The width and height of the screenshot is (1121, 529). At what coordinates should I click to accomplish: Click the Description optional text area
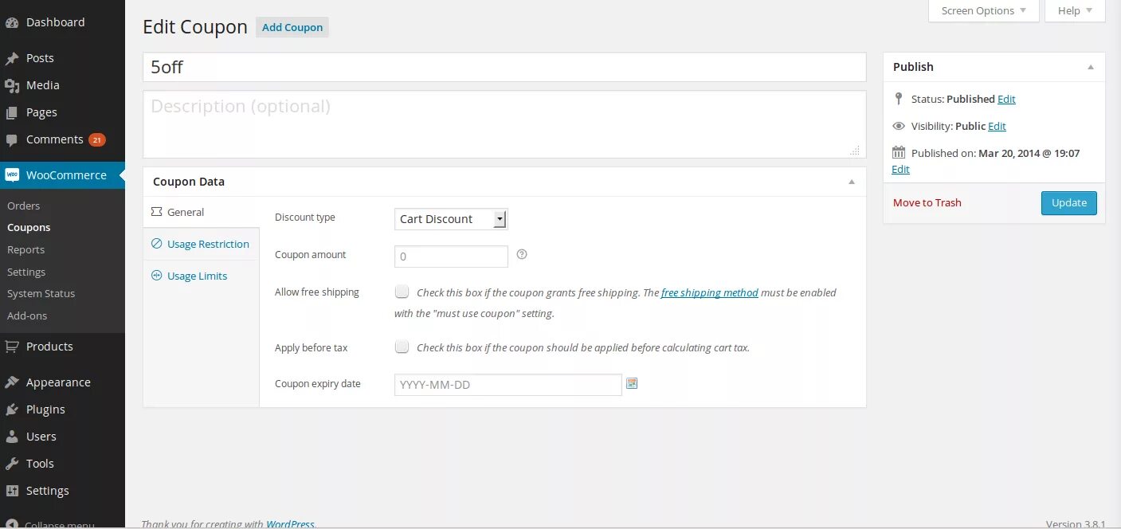504,124
